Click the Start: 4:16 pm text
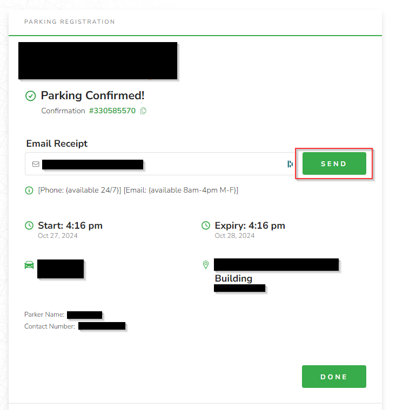Image resolution: width=403 pixels, height=410 pixels. (70, 225)
